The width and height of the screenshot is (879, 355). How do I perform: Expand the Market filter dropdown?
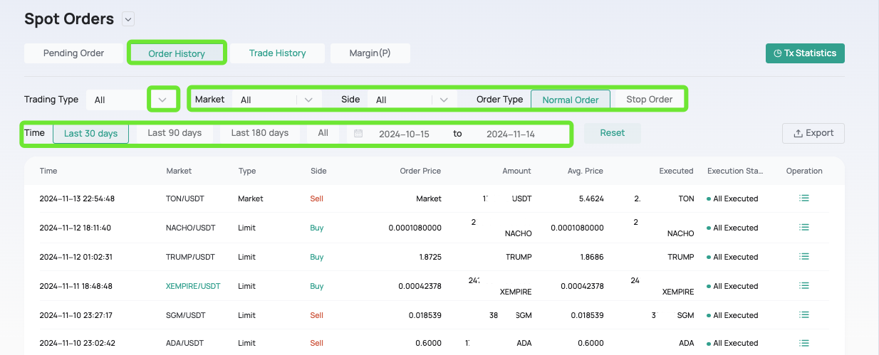(x=308, y=100)
